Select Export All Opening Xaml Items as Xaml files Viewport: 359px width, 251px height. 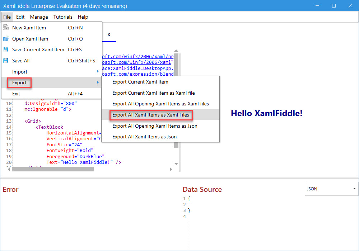click(x=160, y=104)
